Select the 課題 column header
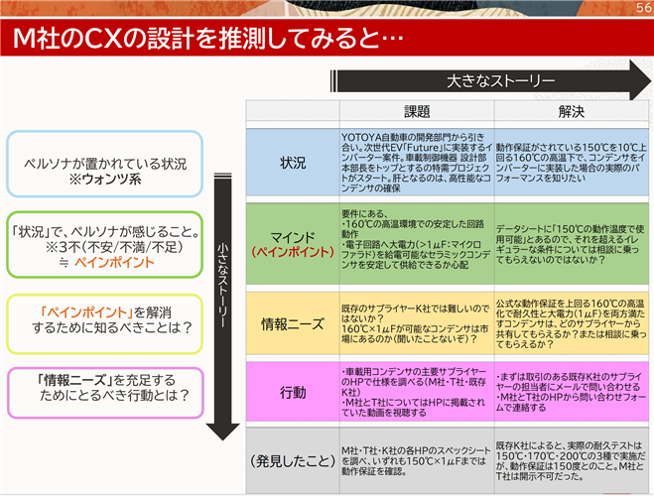 [x=417, y=113]
